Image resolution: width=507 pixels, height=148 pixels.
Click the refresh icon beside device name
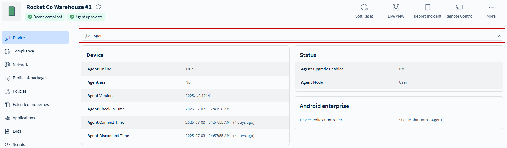[x=98, y=7]
